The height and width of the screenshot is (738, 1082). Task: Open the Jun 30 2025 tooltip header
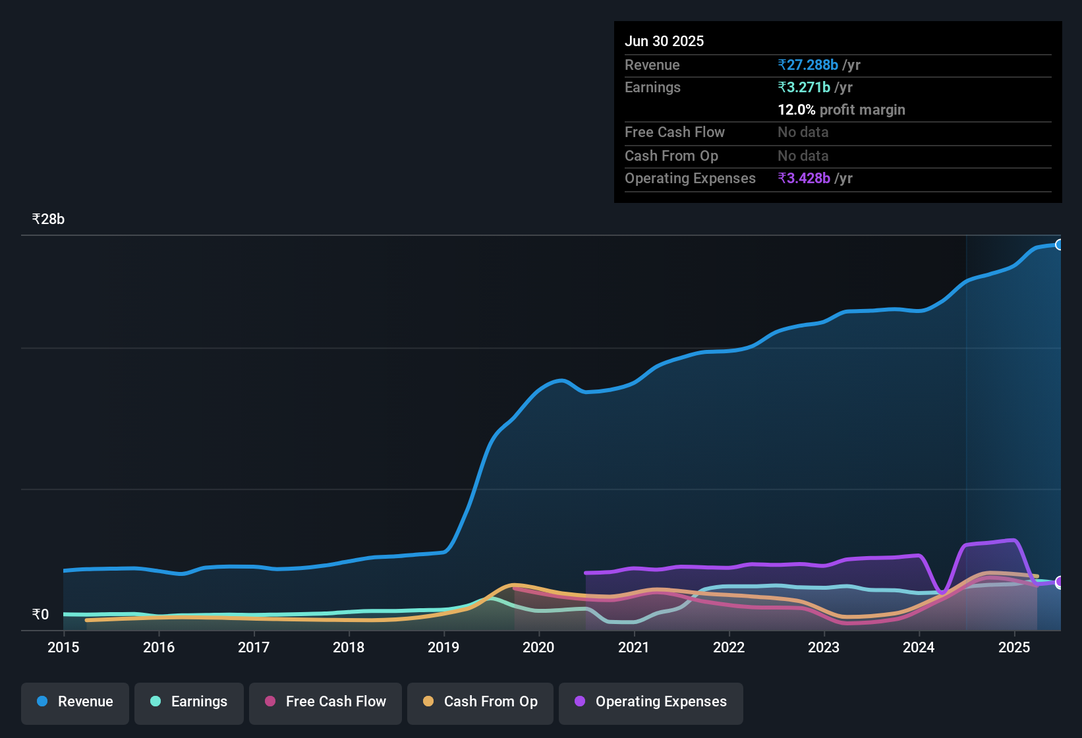point(664,41)
